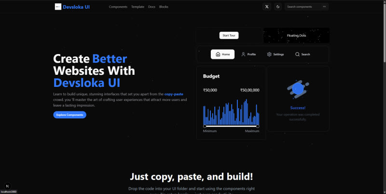
Task: Click the Explore Components button
Action: (69, 115)
